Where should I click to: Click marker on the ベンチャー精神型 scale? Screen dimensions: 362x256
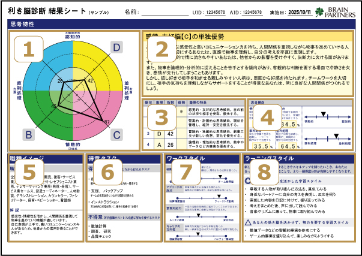pos(198,234)
